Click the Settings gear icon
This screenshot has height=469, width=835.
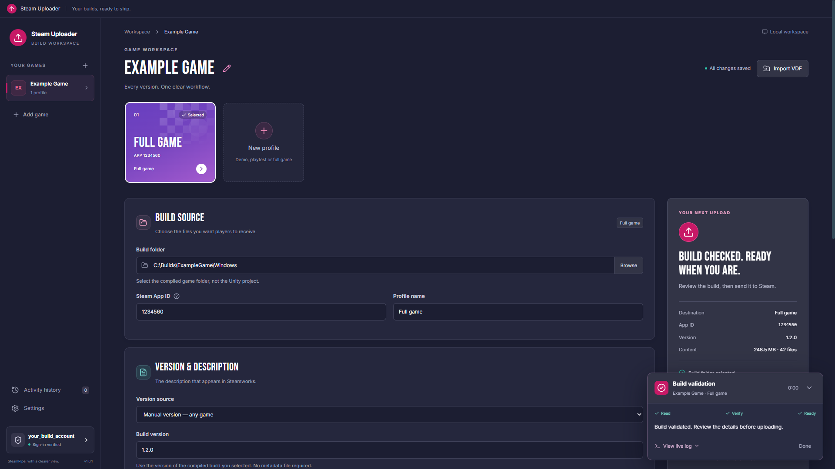[x=15, y=408]
